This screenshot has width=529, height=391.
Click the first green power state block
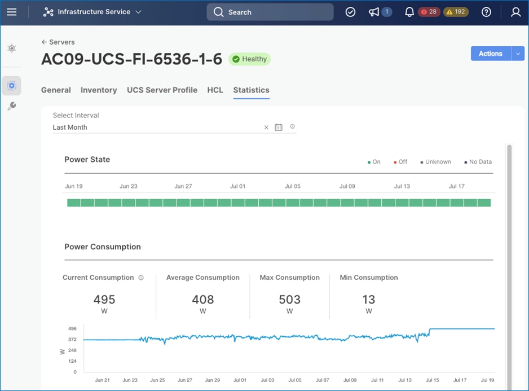click(x=73, y=203)
